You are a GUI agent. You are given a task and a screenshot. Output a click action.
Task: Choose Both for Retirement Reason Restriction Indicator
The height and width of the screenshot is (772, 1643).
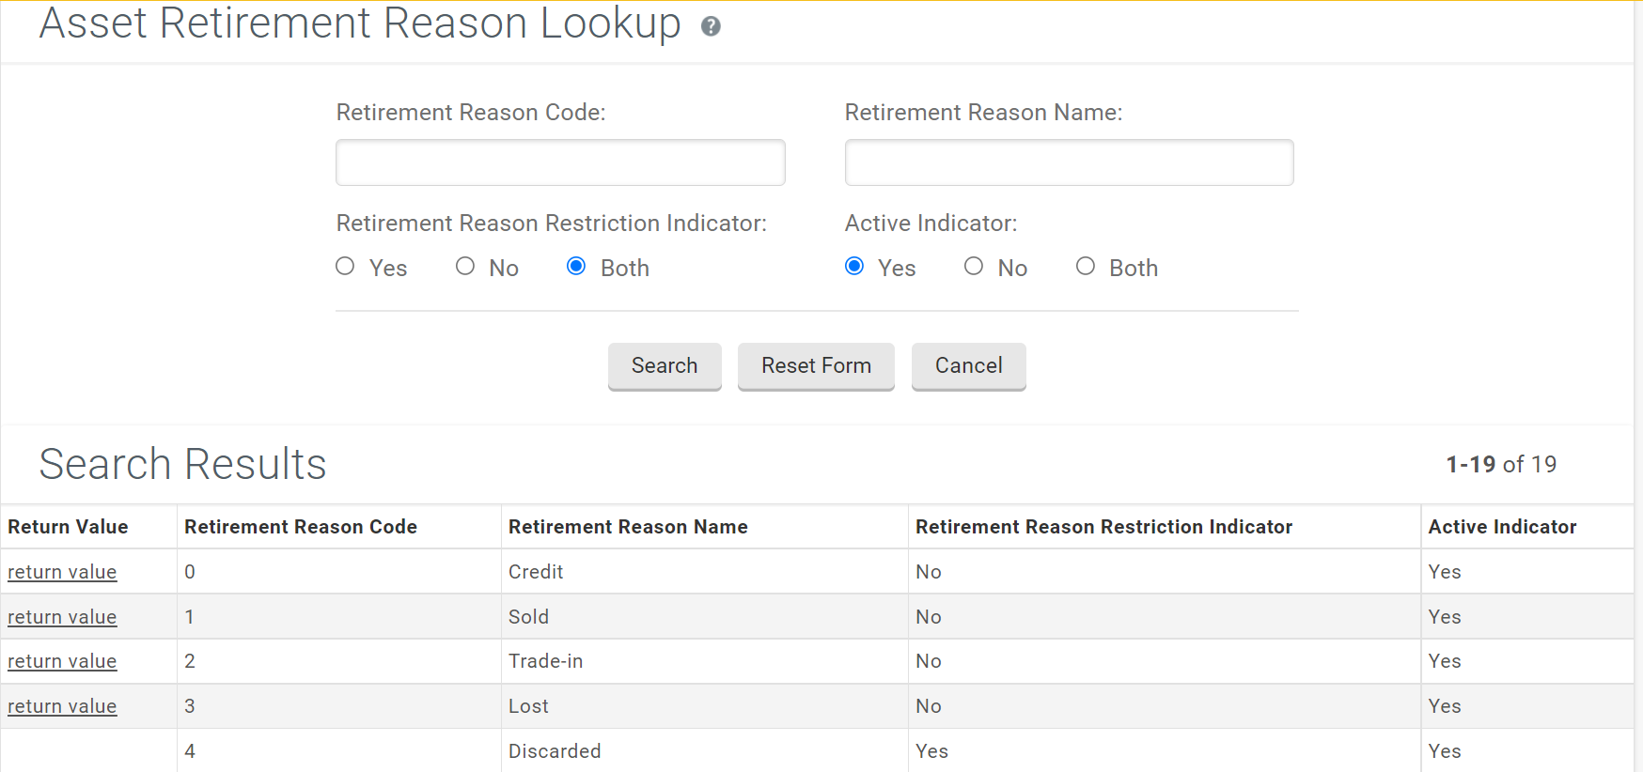click(x=576, y=267)
